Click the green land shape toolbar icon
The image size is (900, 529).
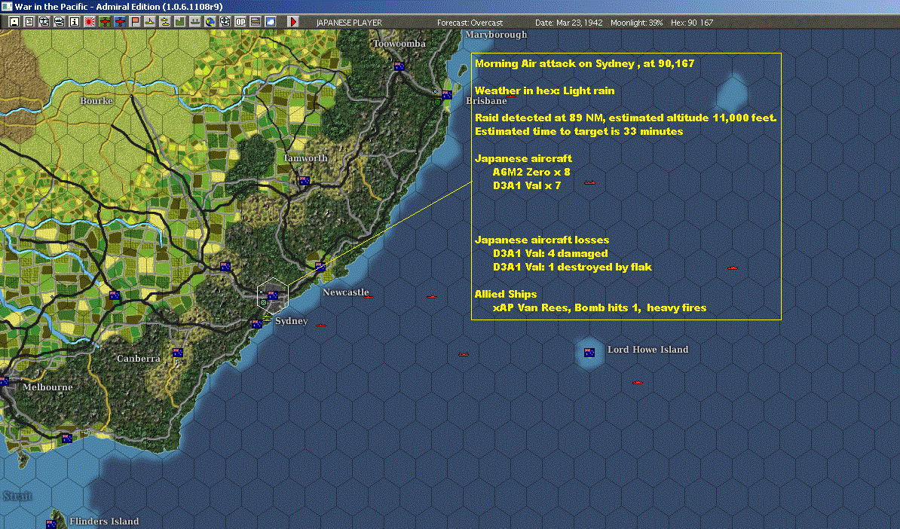pyautogui.click(x=179, y=22)
